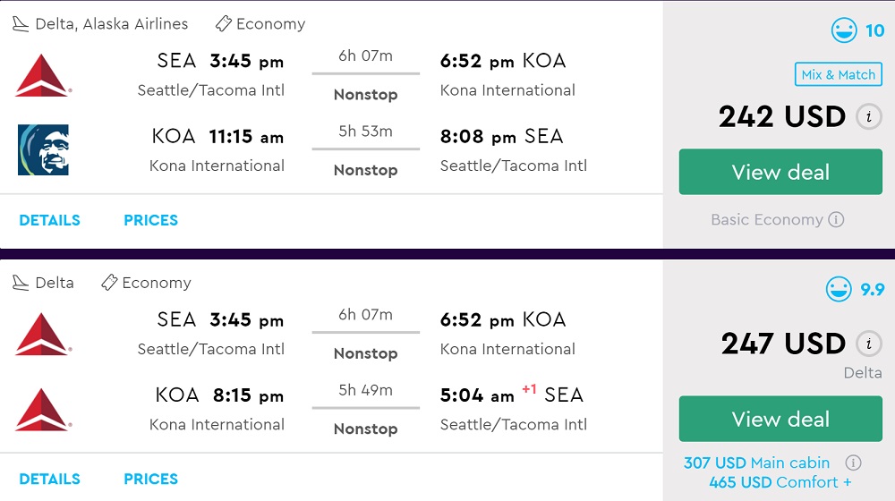The image size is (895, 501).
Task: Choose the 307 USD Main cabin fare
Action: 756,463
